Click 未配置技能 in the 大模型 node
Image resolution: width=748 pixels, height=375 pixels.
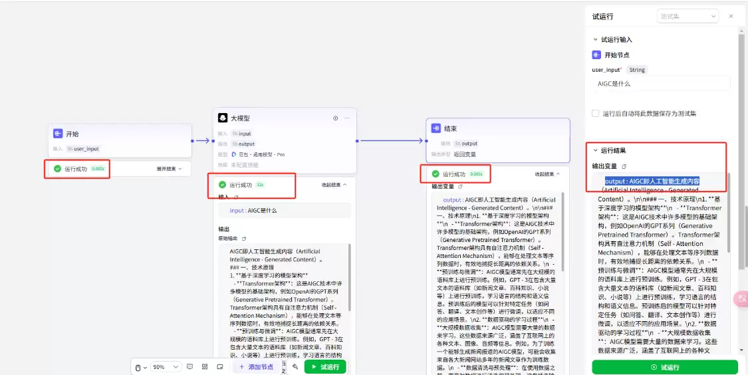244,165
